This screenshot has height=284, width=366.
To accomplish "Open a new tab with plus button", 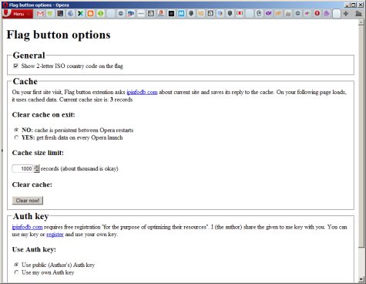I will 346,13.
